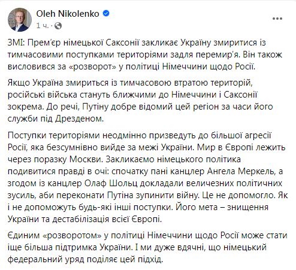
Task: Click the blue verified badge icon
Action: (106, 14)
